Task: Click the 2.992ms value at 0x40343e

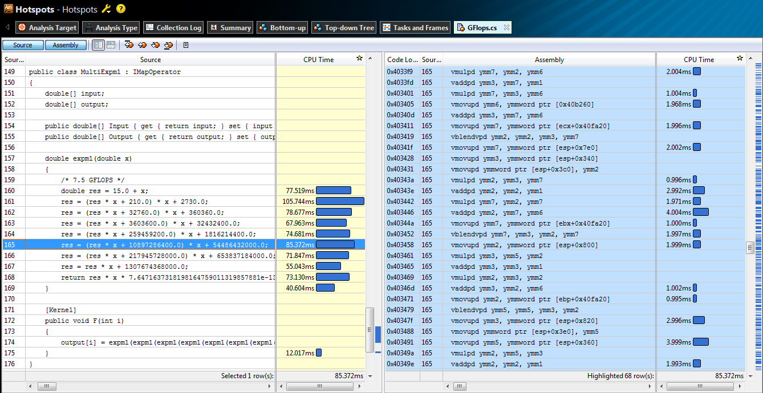Action: [x=678, y=191]
